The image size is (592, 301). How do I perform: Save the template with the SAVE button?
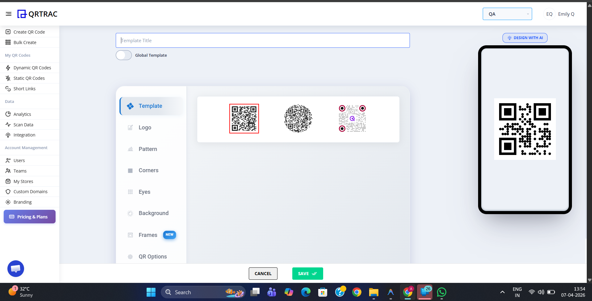coord(307,274)
